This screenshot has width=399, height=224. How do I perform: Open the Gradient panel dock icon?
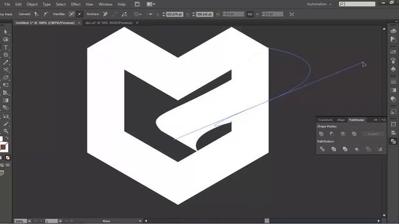pos(393,90)
